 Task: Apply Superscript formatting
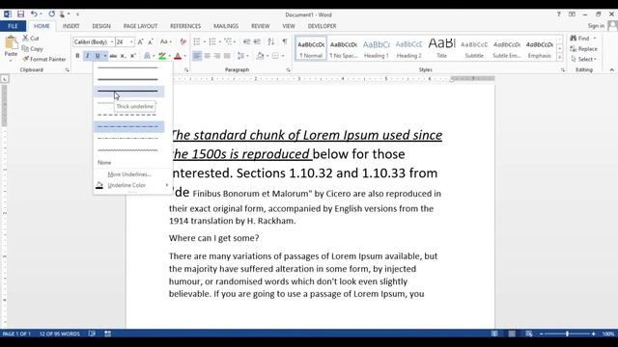[x=133, y=56]
